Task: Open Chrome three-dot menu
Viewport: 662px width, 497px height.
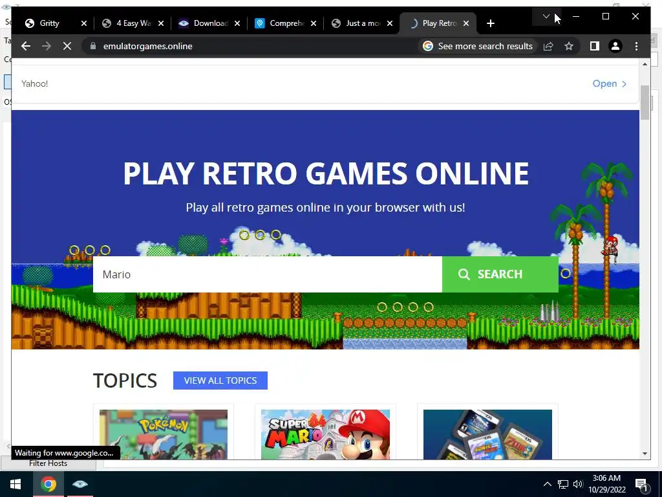Action: (636, 46)
